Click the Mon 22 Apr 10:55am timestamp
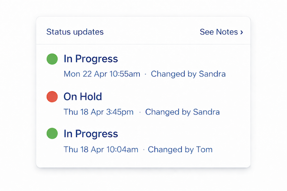The height and width of the screenshot is (191, 287). (102, 74)
